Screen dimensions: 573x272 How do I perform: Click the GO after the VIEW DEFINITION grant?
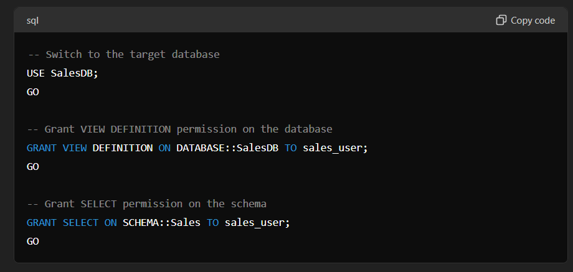coord(33,166)
